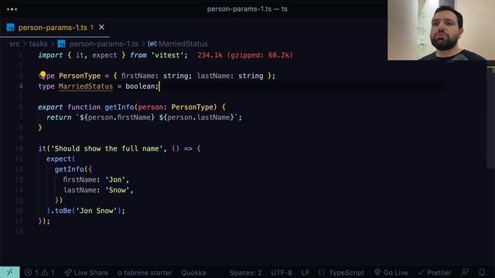The image size is (495, 278).
Task: Click the lightbulb quick-fix icon
Action: pos(43,75)
